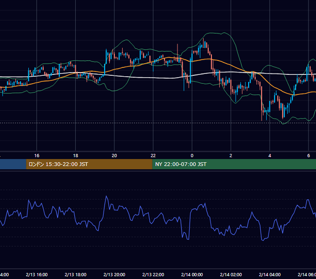Click the 2/14 02:00 date label
The image size is (316, 279).
[x=231, y=275]
